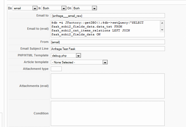The width and height of the screenshot is (186, 127).
Task: Click the scroll down arrow in eval textarea
Action: coord(162,30)
